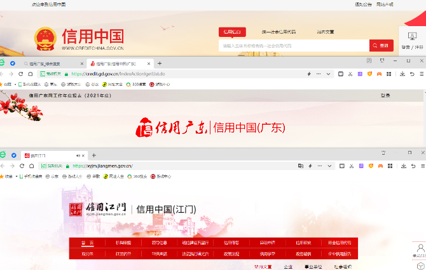Reload the credit.gd.gov.cn page

pyautogui.click(x=20, y=74)
